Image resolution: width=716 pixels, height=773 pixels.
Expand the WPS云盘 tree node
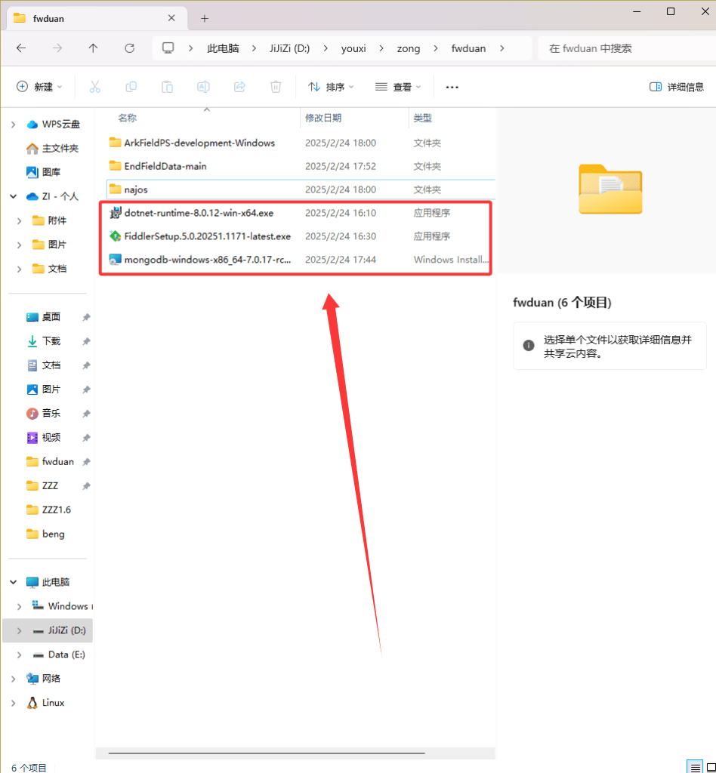(14, 124)
